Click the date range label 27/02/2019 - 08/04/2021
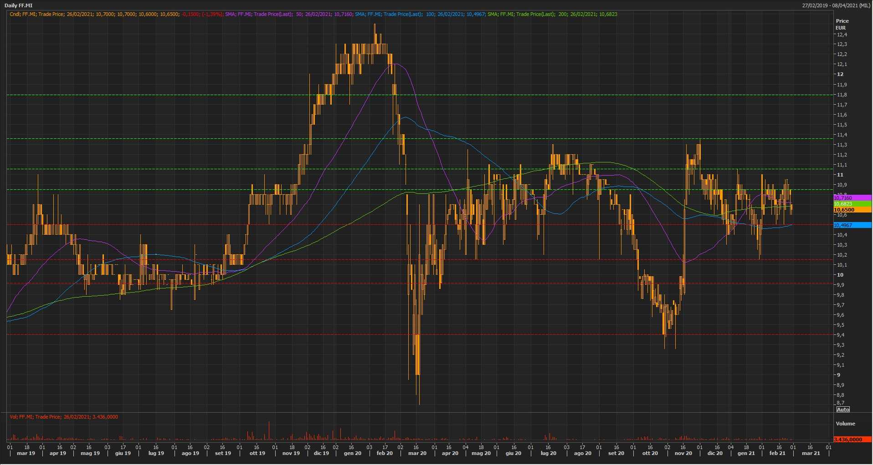Viewport: 873px width, 465px height. [x=836, y=5]
